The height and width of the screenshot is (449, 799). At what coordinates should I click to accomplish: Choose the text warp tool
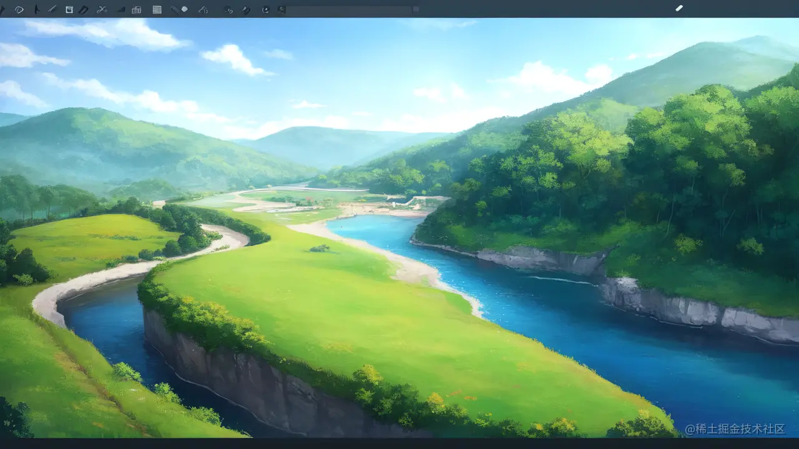[x=203, y=10]
